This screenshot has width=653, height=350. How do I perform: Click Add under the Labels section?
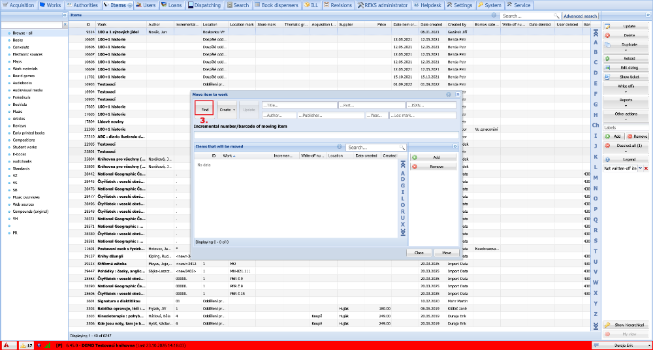tap(614, 136)
